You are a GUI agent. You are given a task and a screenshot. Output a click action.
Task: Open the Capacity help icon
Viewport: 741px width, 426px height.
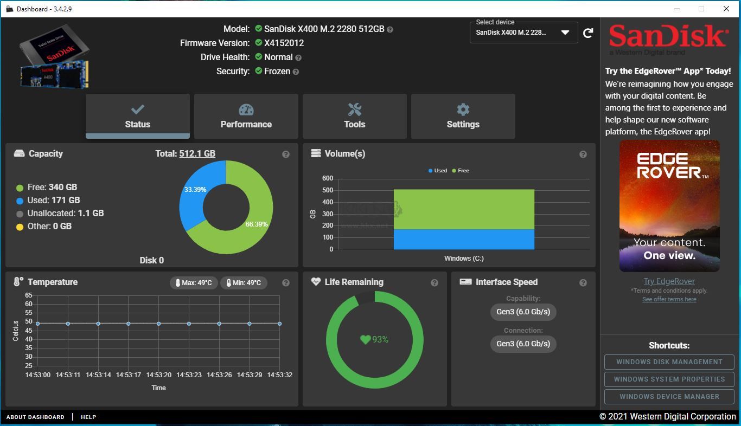point(286,154)
